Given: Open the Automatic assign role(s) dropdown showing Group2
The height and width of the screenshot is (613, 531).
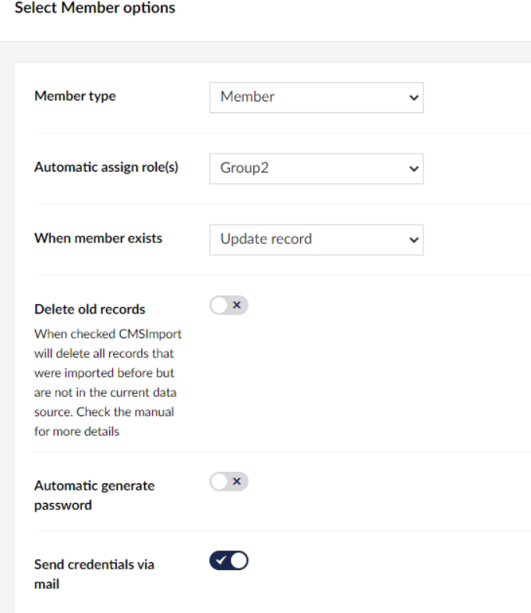Looking at the screenshot, I should point(317,168).
